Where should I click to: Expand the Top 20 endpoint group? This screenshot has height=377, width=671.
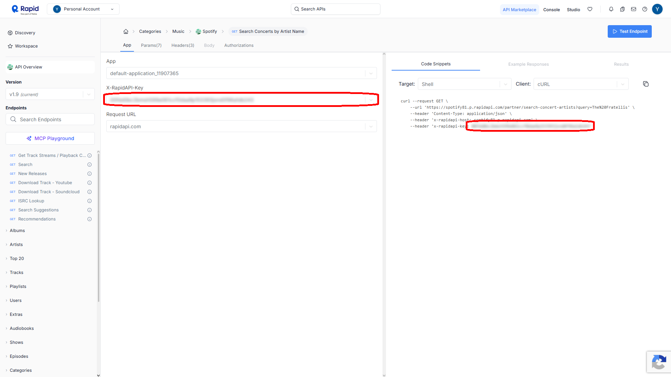[17, 259]
